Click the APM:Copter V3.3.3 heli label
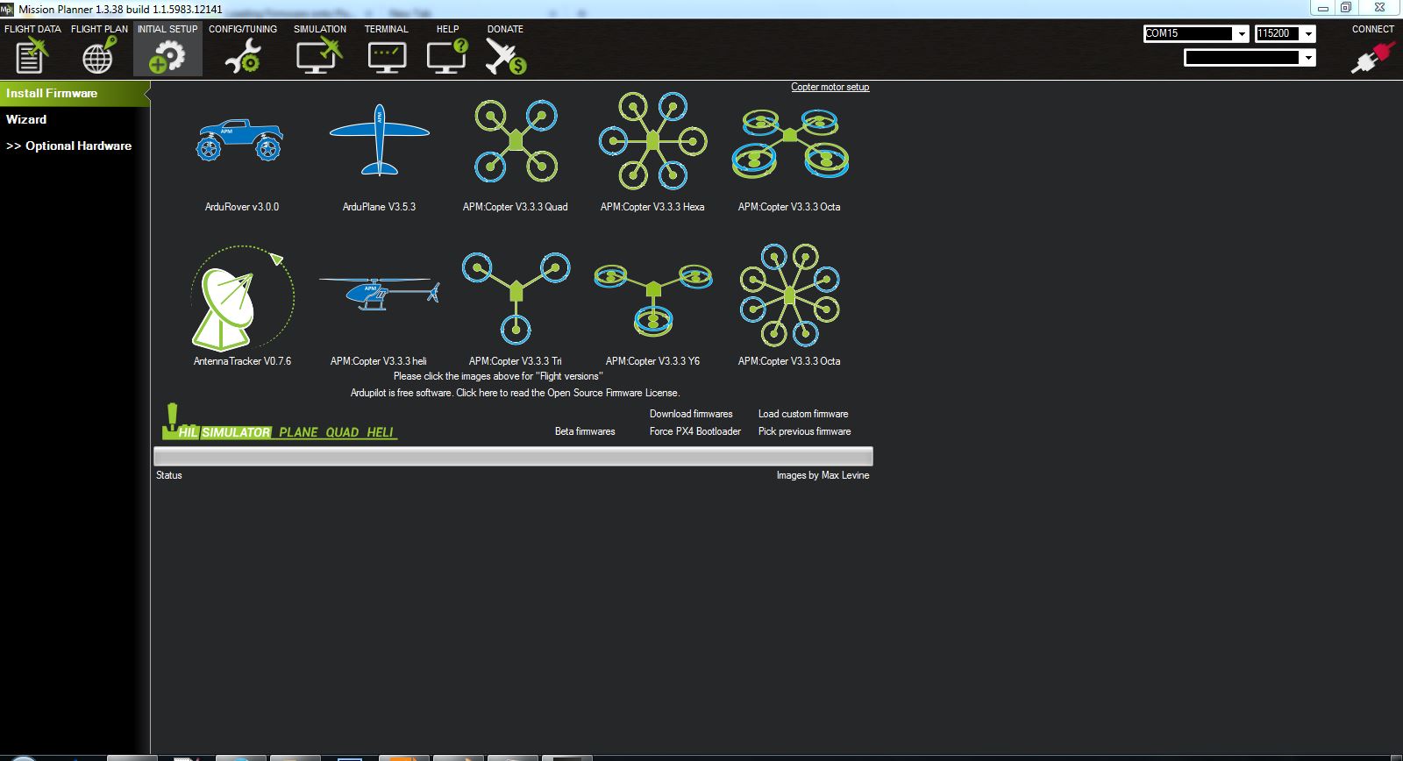Viewport: 1403px width, 761px height. [x=379, y=361]
